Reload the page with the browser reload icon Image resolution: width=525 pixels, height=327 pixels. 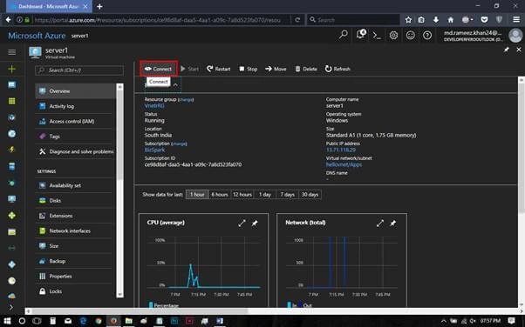[297, 20]
